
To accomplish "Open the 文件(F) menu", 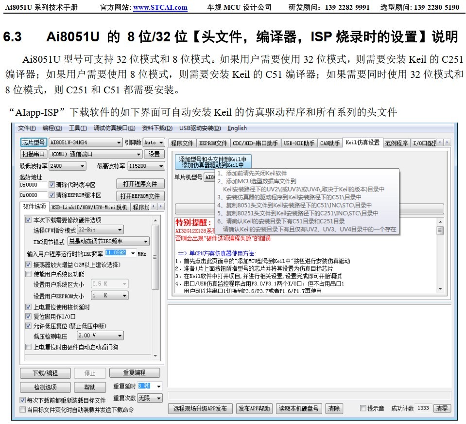I will click(27, 128).
